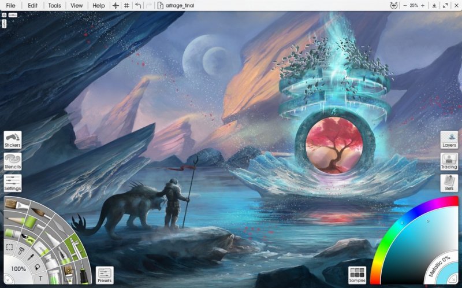The width and height of the screenshot is (462, 288).
Task: Open the tool Settings panel
Action: click(13, 183)
